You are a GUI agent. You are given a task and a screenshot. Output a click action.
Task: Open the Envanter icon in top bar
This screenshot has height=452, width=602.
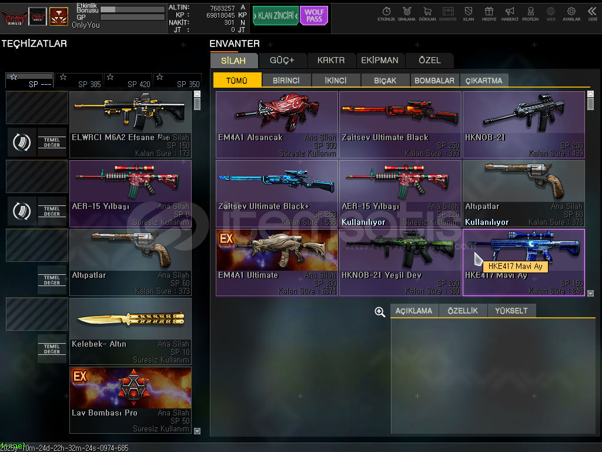click(x=447, y=14)
